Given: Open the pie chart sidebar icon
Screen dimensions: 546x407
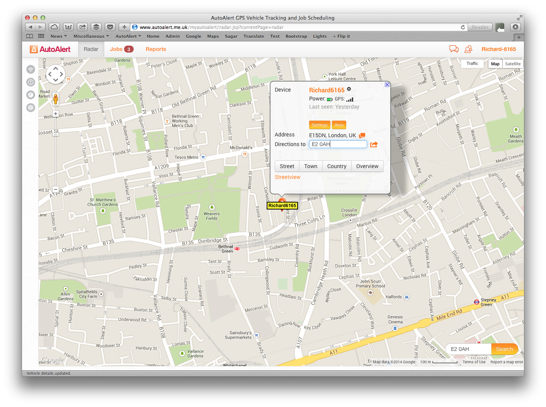Looking at the screenshot, I should (31, 95).
